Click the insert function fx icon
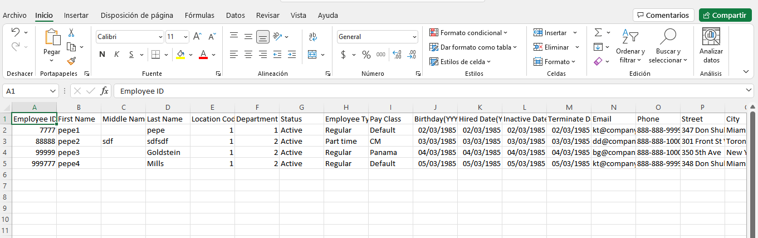Viewport: 758px width, 238px height. [104, 91]
